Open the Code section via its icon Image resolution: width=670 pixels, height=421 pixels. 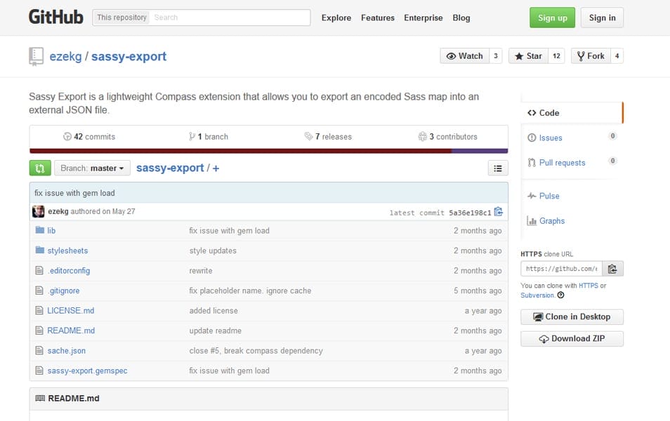tap(533, 112)
